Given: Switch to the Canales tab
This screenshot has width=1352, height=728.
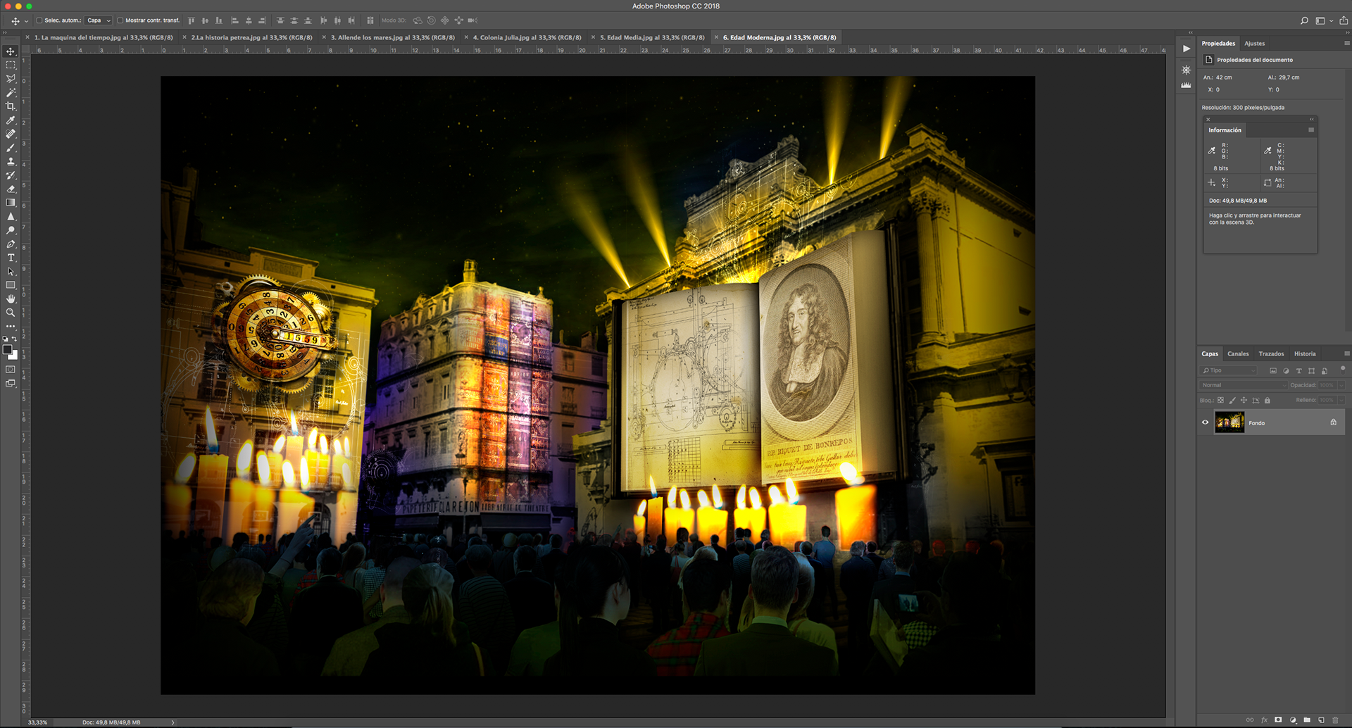Looking at the screenshot, I should (x=1238, y=353).
